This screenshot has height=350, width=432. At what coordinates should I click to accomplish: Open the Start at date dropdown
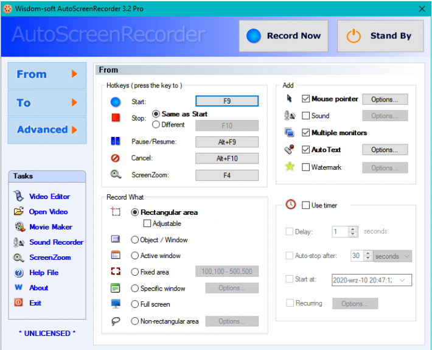pos(402,280)
